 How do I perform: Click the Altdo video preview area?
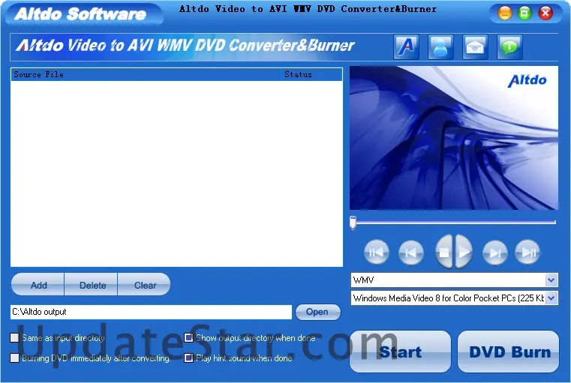pyautogui.click(x=454, y=138)
